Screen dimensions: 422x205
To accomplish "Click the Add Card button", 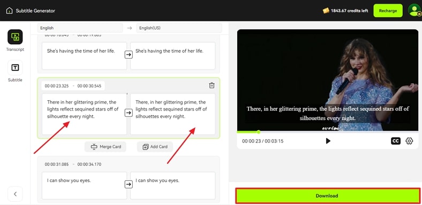I will point(155,147).
